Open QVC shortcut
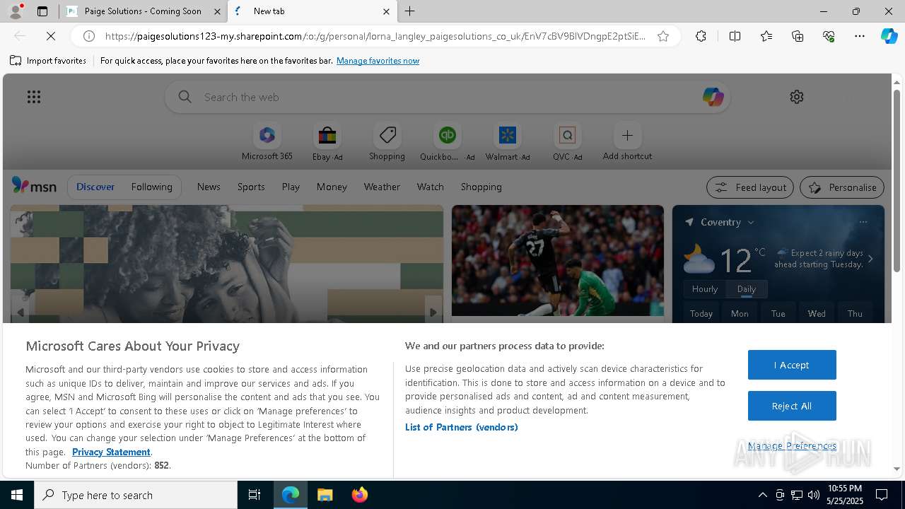This screenshot has width=905, height=509. [567, 142]
